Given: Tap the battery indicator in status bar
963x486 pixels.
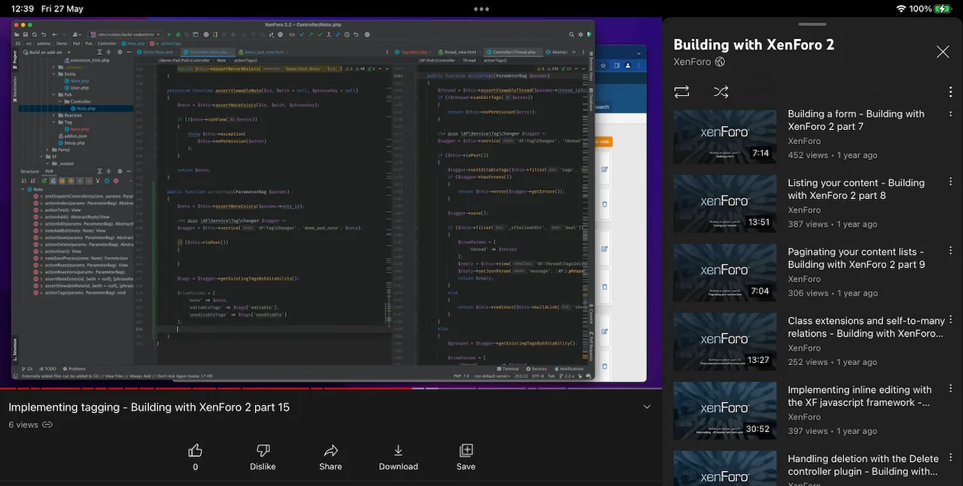Looking at the screenshot, I should coord(943,9).
